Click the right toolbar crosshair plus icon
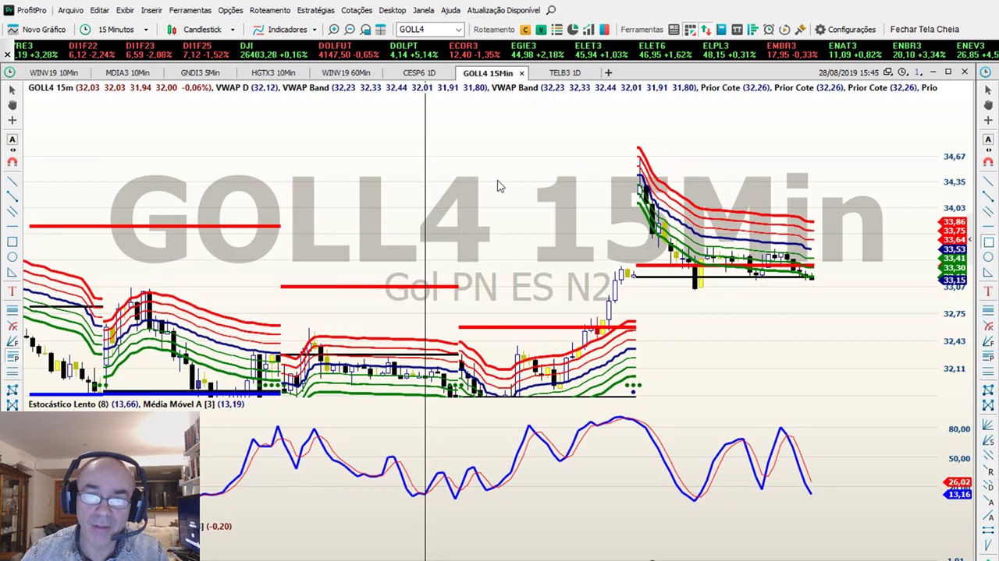 (x=988, y=120)
